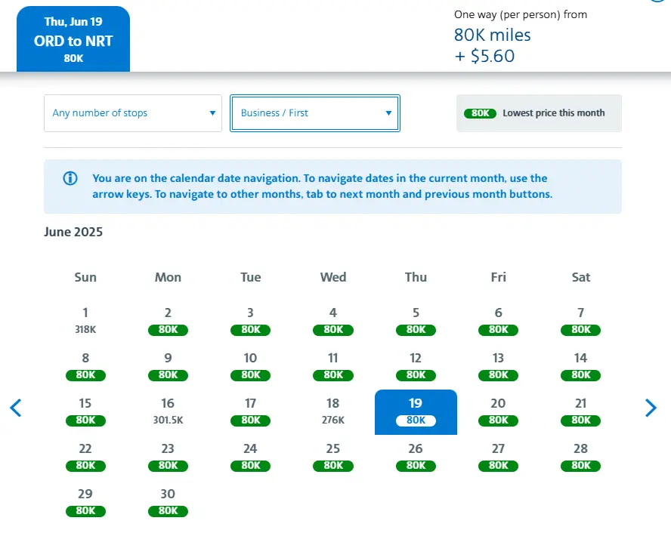The width and height of the screenshot is (671, 533).
Task: Select the Thu, Jun 19 ORD to NRT tab
Action: point(73,39)
